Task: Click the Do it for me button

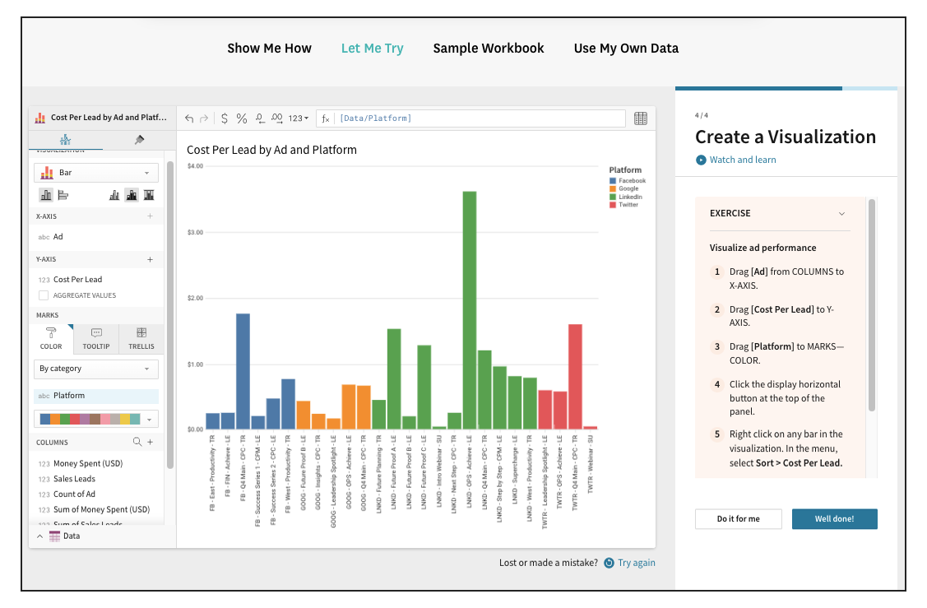Action: (739, 518)
